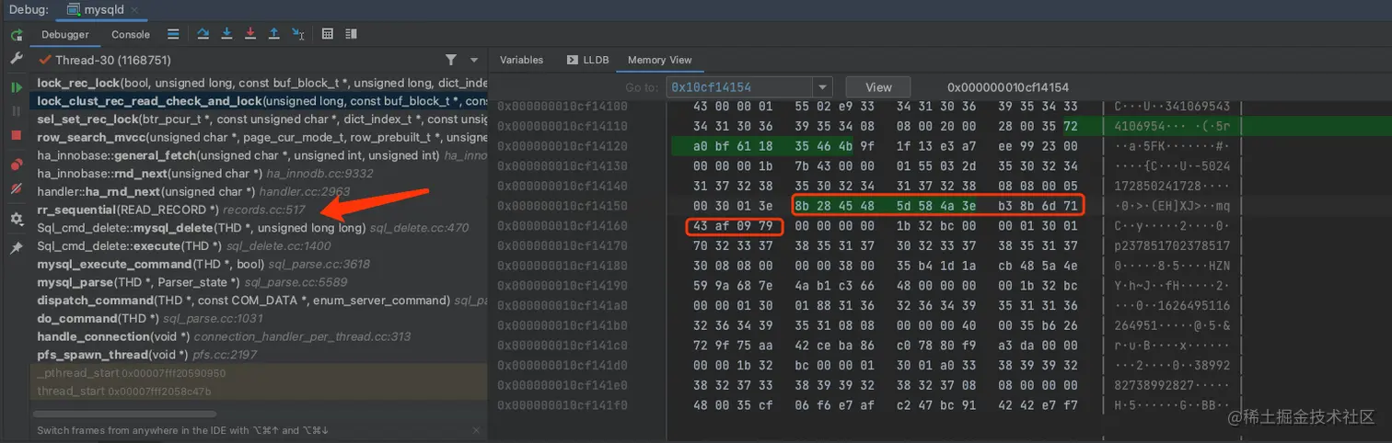
Task: Expand the address history dropdown
Action: coord(823,87)
